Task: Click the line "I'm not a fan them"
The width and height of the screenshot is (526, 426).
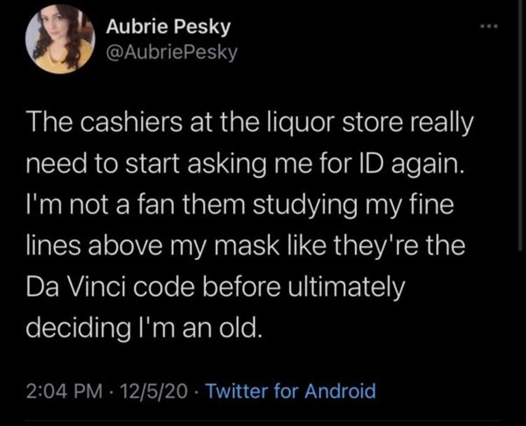Action: pyautogui.click(x=240, y=205)
